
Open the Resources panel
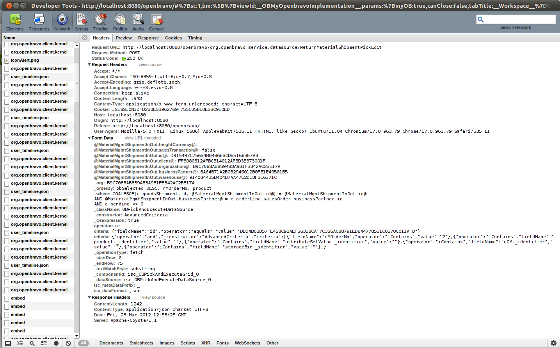[x=39, y=22]
